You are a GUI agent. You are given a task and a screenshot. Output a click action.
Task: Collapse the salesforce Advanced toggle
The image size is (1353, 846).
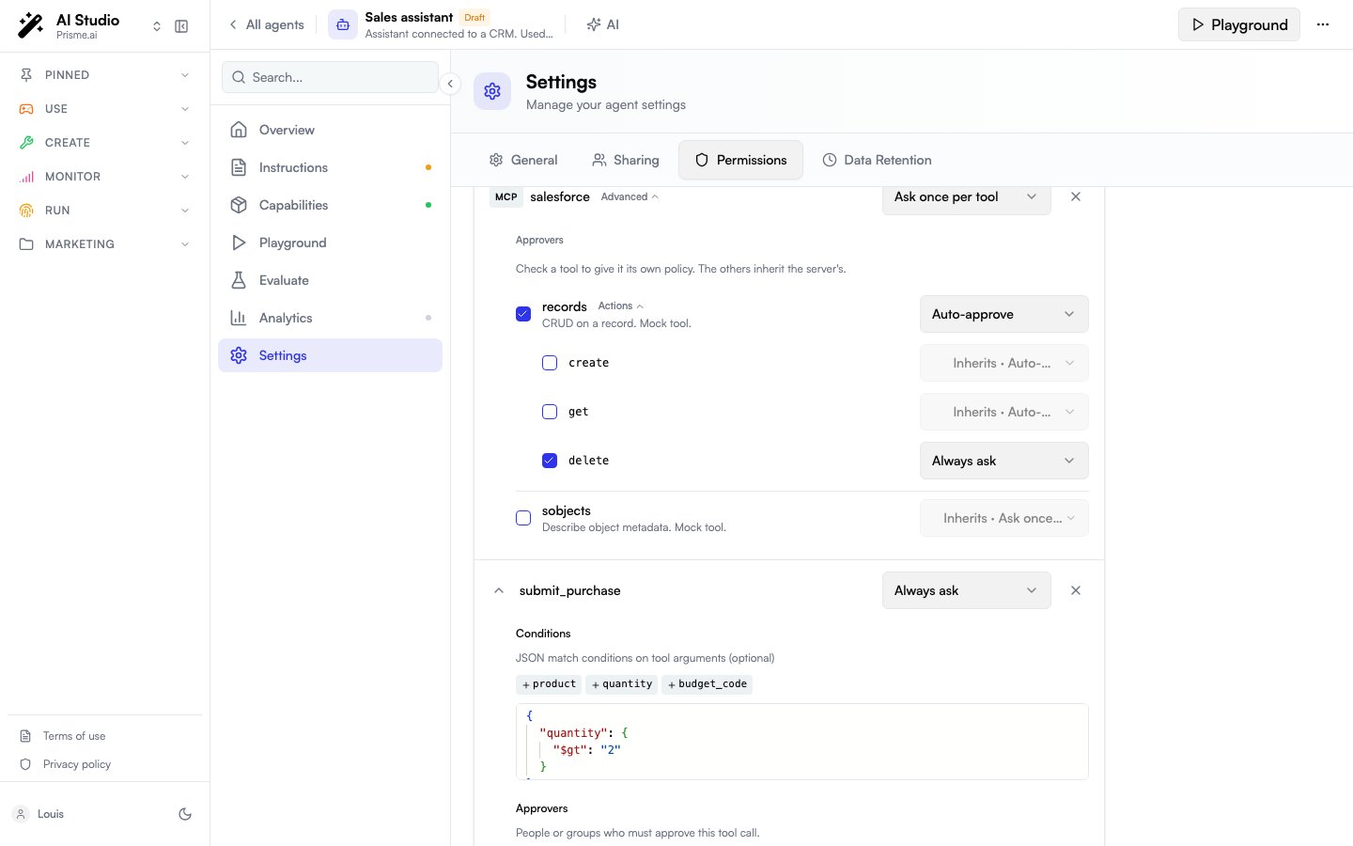point(630,196)
